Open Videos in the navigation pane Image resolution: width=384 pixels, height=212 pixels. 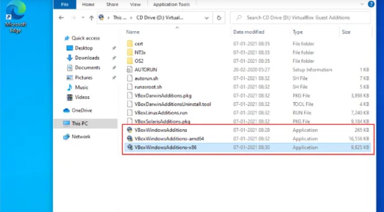[82, 97]
